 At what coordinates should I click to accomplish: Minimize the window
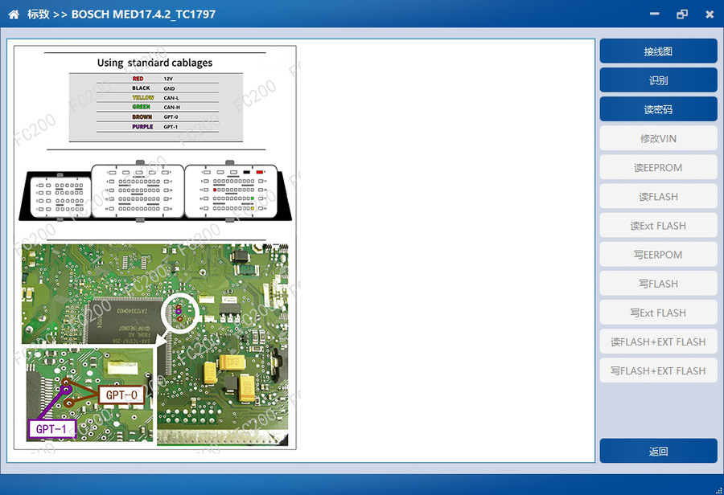click(654, 14)
